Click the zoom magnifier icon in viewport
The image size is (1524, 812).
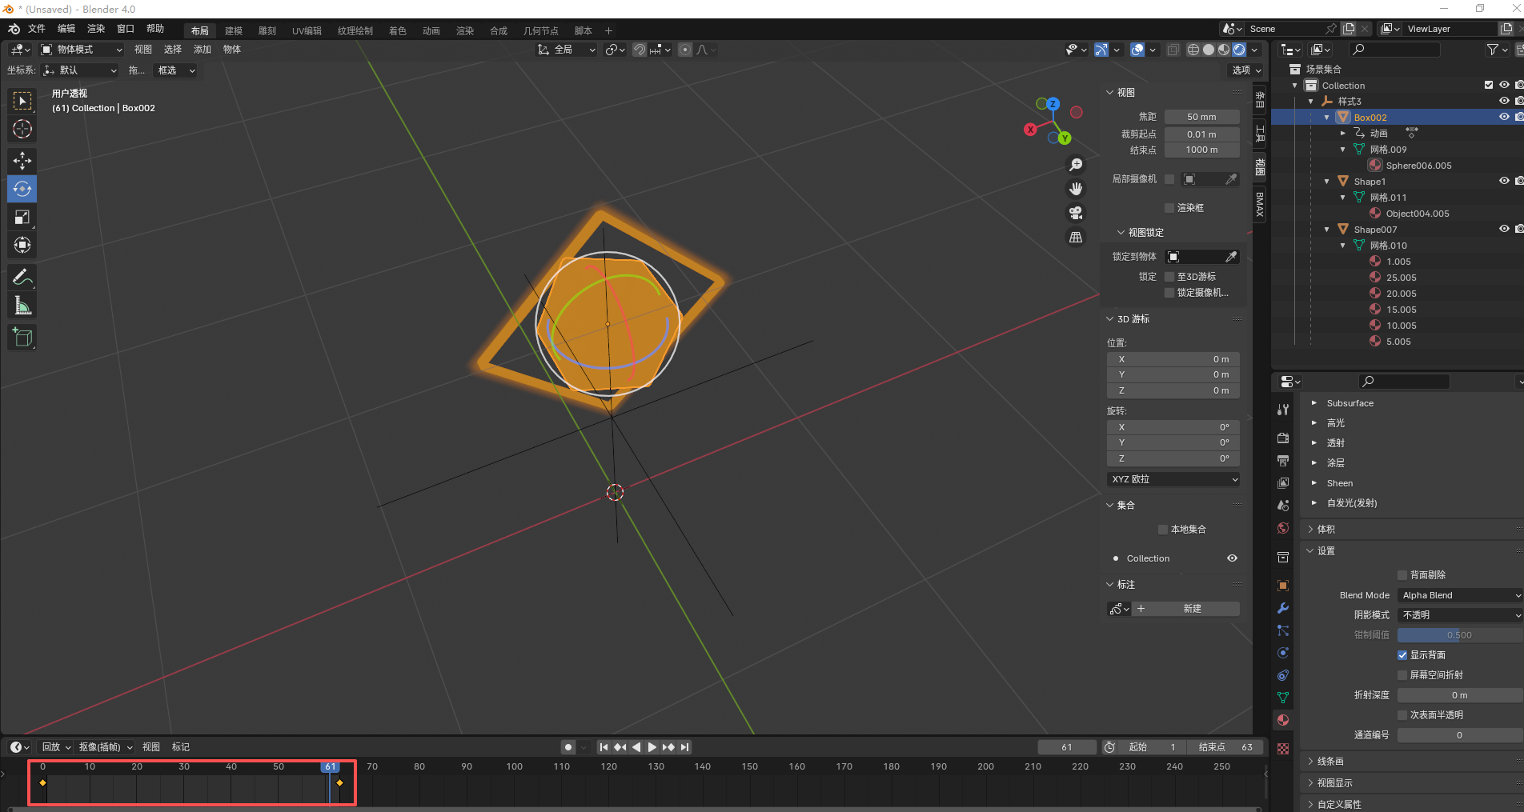1076,165
